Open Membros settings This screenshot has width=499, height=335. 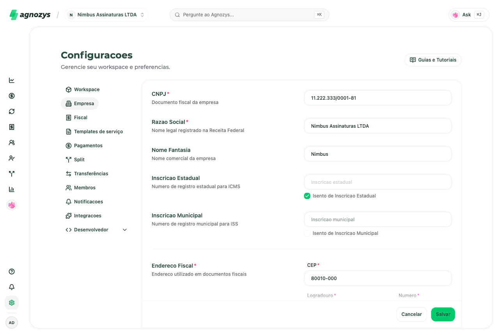[x=81, y=188]
